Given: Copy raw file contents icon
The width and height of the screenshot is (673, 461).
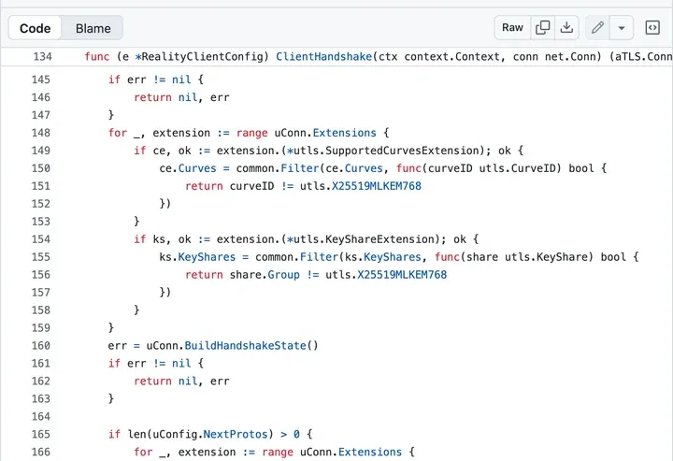Looking at the screenshot, I should (x=542, y=27).
